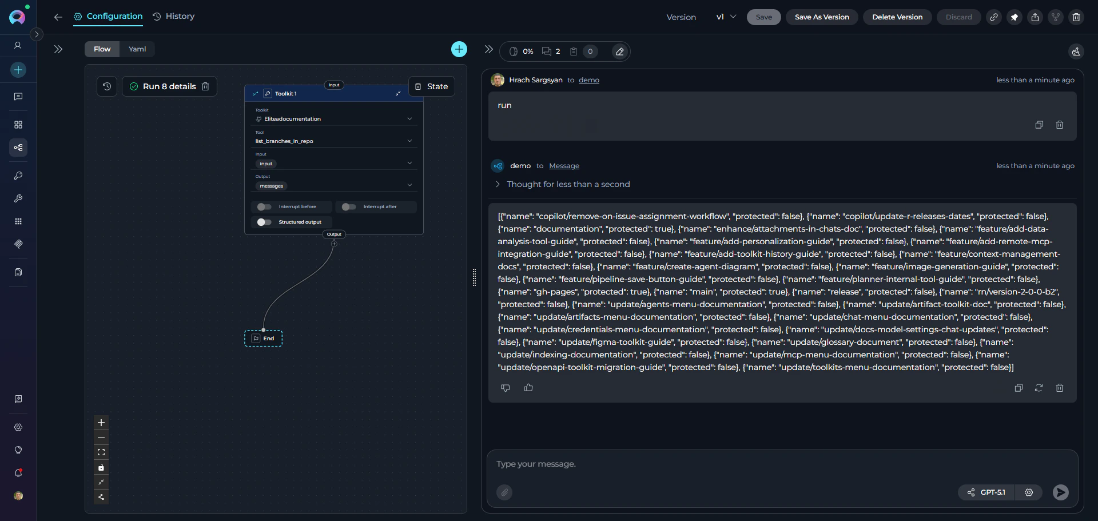Open the pipelines flow icon in sidebar
Image resolution: width=1098 pixels, height=521 pixels.
18,148
